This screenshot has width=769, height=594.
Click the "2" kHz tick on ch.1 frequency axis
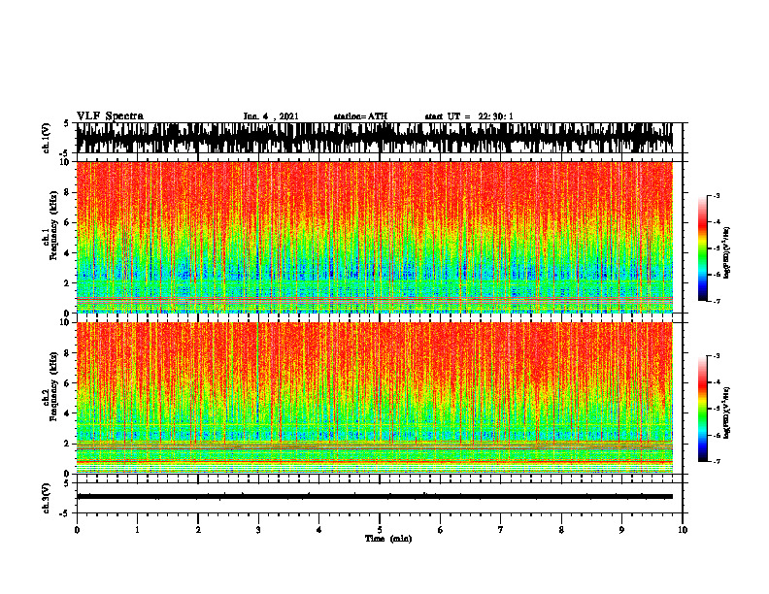67,283
